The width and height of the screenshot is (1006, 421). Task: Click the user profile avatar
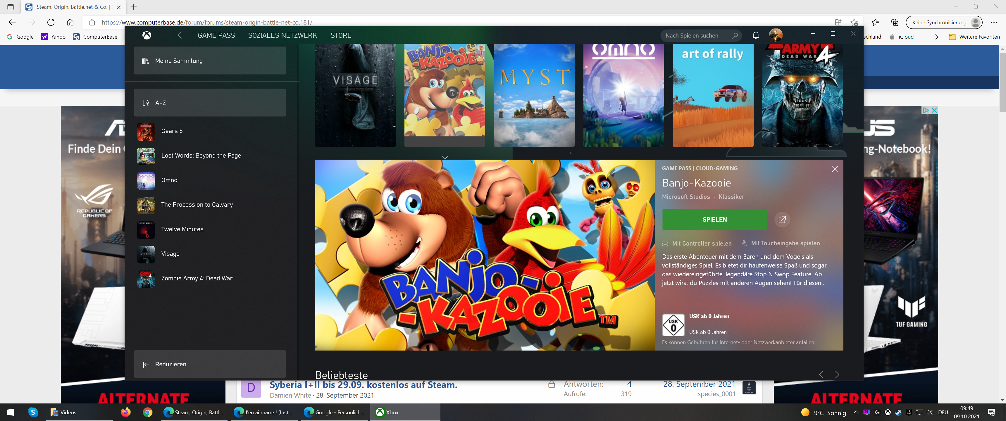(x=775, y=35)
